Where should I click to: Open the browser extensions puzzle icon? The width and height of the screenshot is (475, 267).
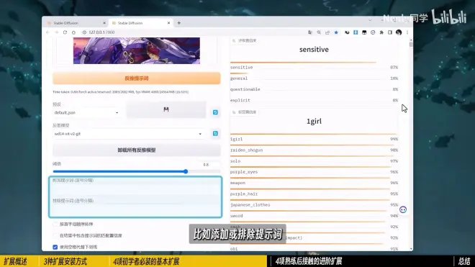(x=381, y=32)
